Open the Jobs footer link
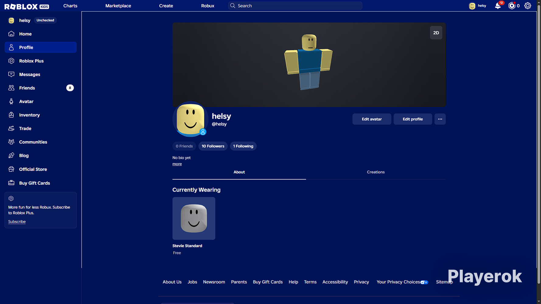 click(192, 282)
